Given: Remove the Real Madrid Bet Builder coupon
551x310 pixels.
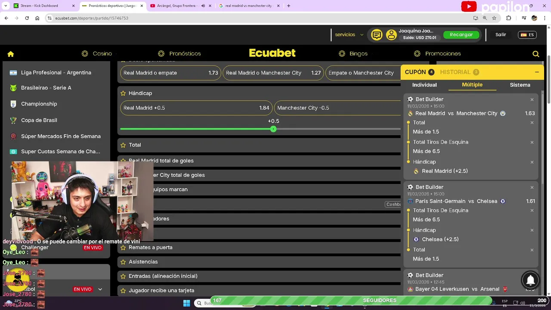Looking at the screenshot, I should click(532, 99).
